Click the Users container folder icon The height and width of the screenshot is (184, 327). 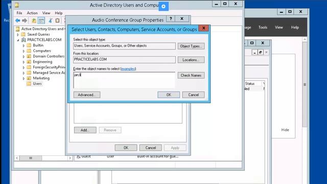click(29, 83)
